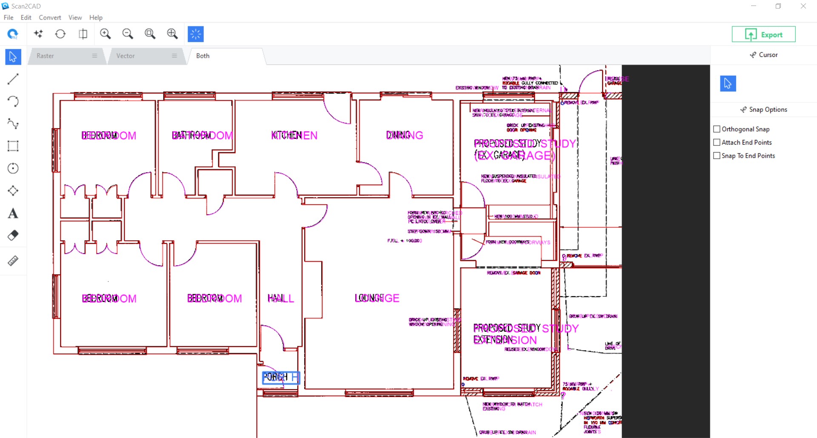The image size is (817, 438).
Task: Click the cursor arrow icon in right panel
Action: (x=728, y=83)
